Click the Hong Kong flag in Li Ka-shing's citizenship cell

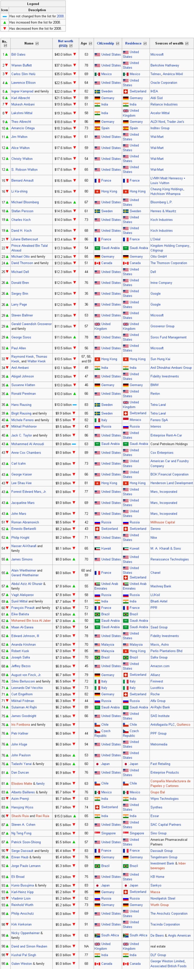pyautogui.click(x=97, y=191)
